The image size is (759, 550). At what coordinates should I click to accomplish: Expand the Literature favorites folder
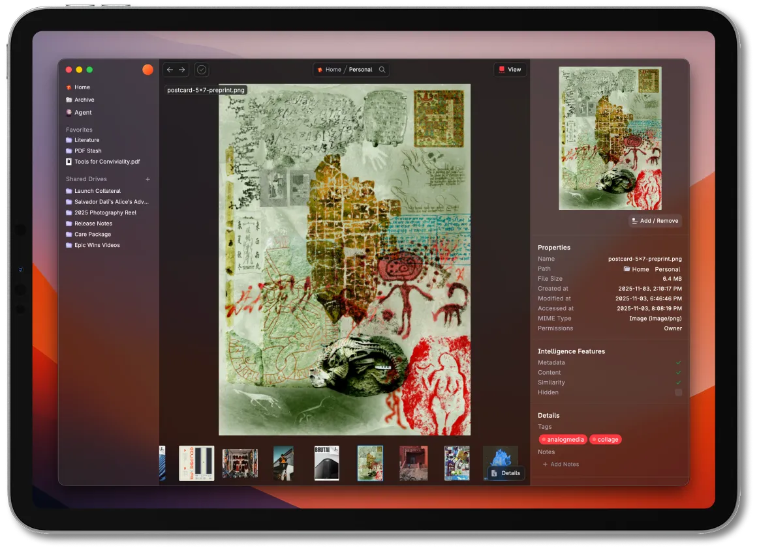point(87,140)
